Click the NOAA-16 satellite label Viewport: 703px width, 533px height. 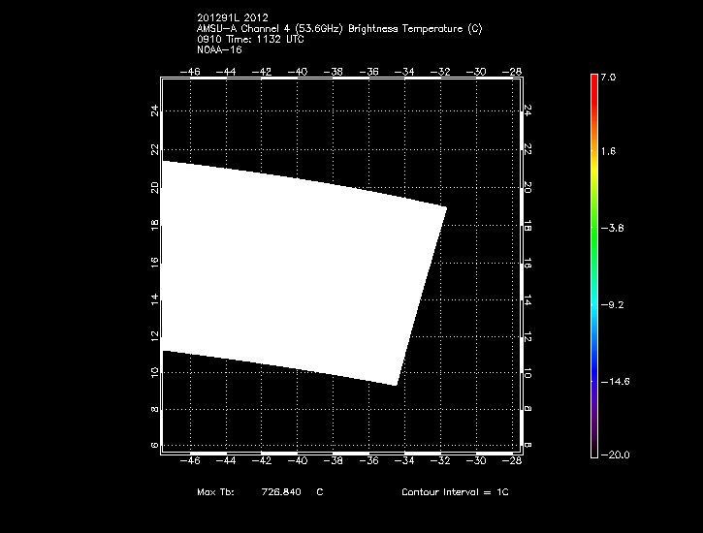pos(218,50)
